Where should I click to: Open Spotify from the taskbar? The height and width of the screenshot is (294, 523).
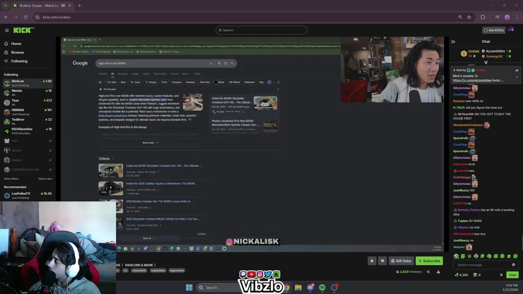click(x=322, y=287)
